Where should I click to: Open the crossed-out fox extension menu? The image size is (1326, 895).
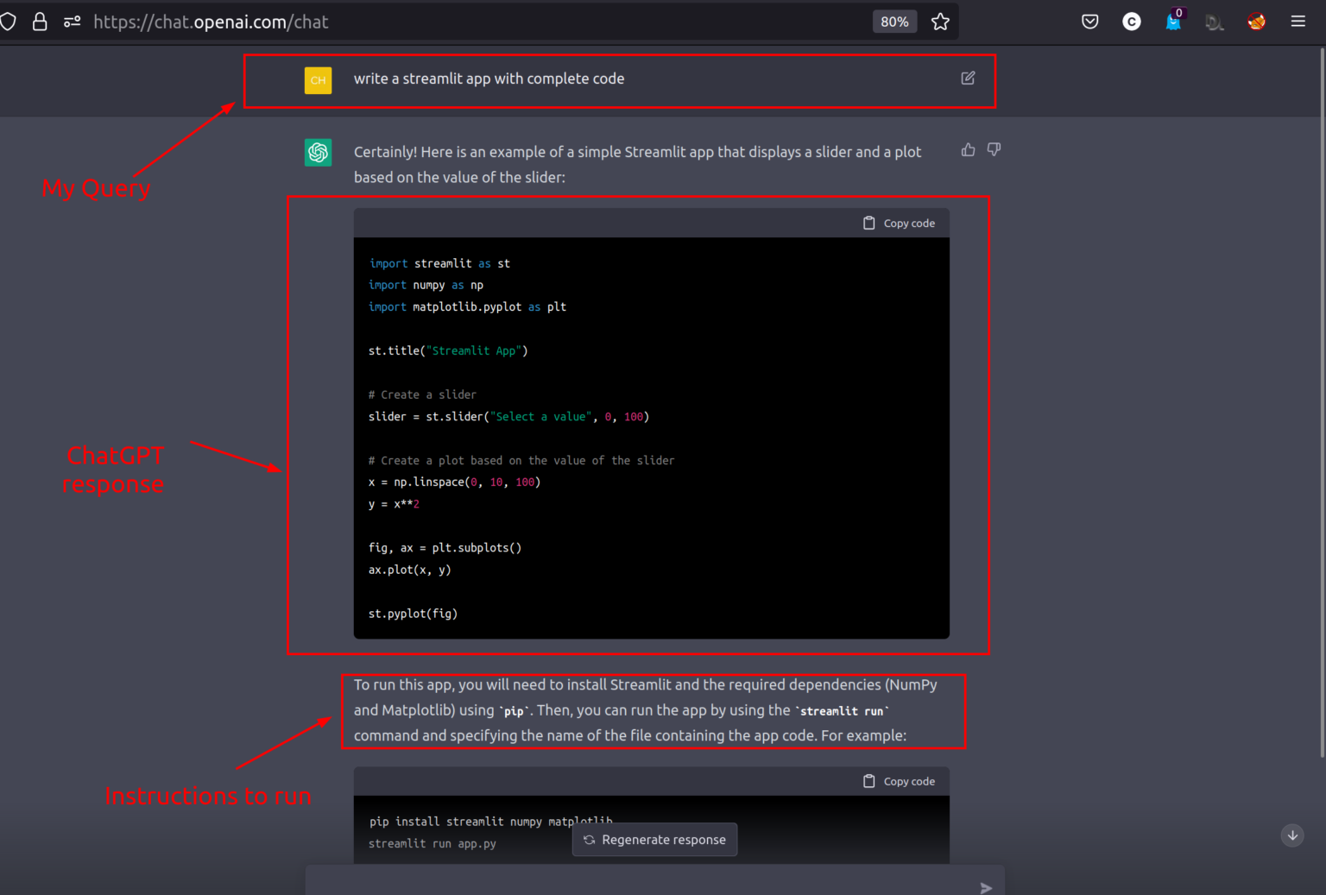click(x=1256, y=21)
